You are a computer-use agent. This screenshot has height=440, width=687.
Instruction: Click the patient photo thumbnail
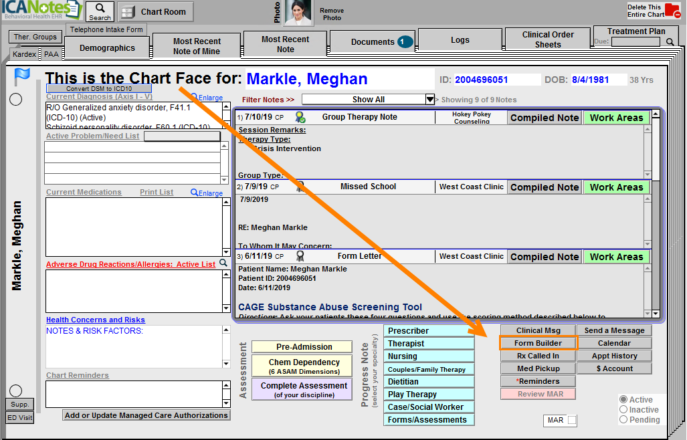(x=298, y=13)
